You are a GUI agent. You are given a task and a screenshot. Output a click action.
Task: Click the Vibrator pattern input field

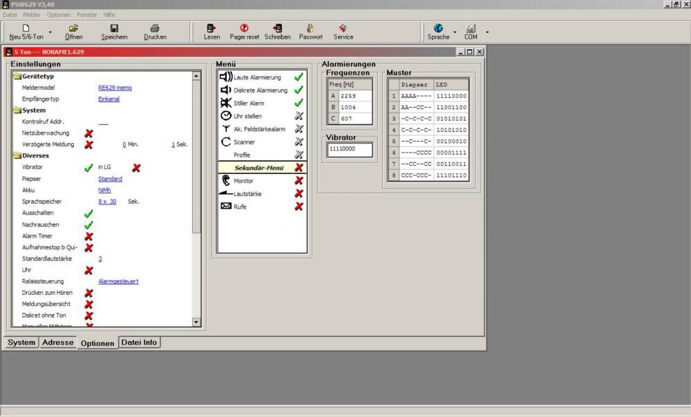click(x=350, y=149)
